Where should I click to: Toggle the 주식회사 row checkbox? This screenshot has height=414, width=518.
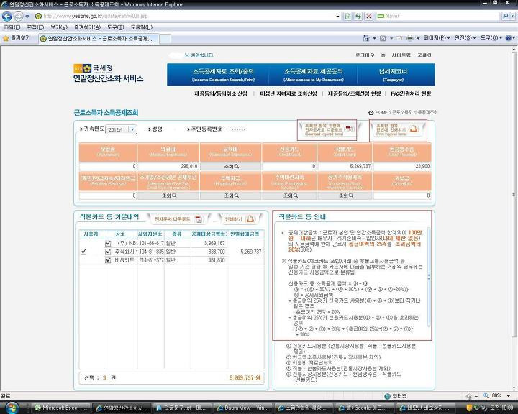click(108, 252)
